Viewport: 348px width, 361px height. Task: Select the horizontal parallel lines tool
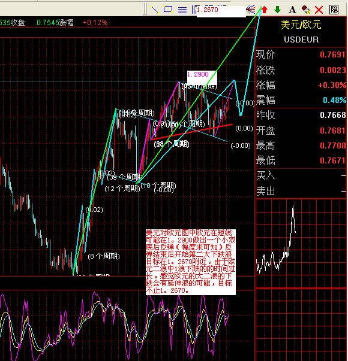pos(182,10)
